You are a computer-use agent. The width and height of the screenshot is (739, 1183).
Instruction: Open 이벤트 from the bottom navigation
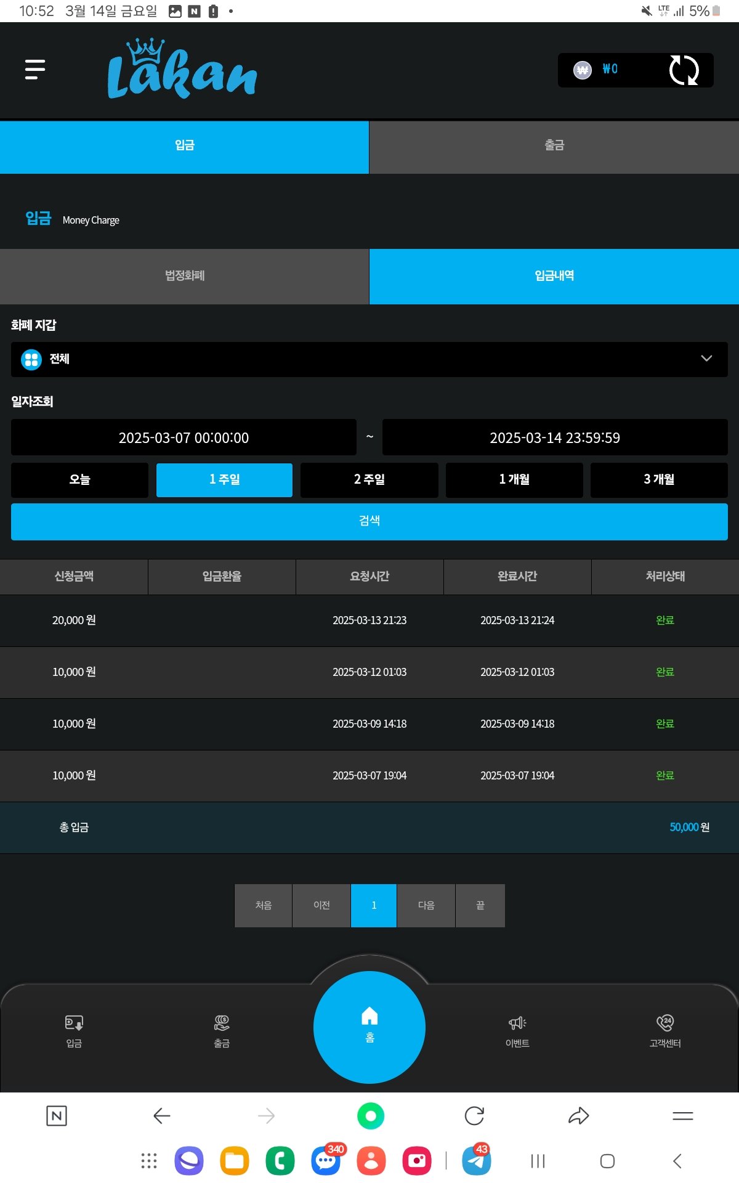[x=517, y=1031]
